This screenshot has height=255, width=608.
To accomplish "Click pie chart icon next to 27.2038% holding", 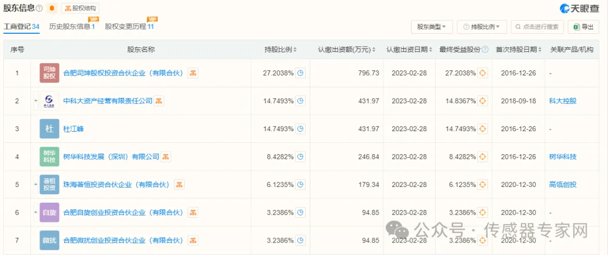I will click(x=300, y=73).
